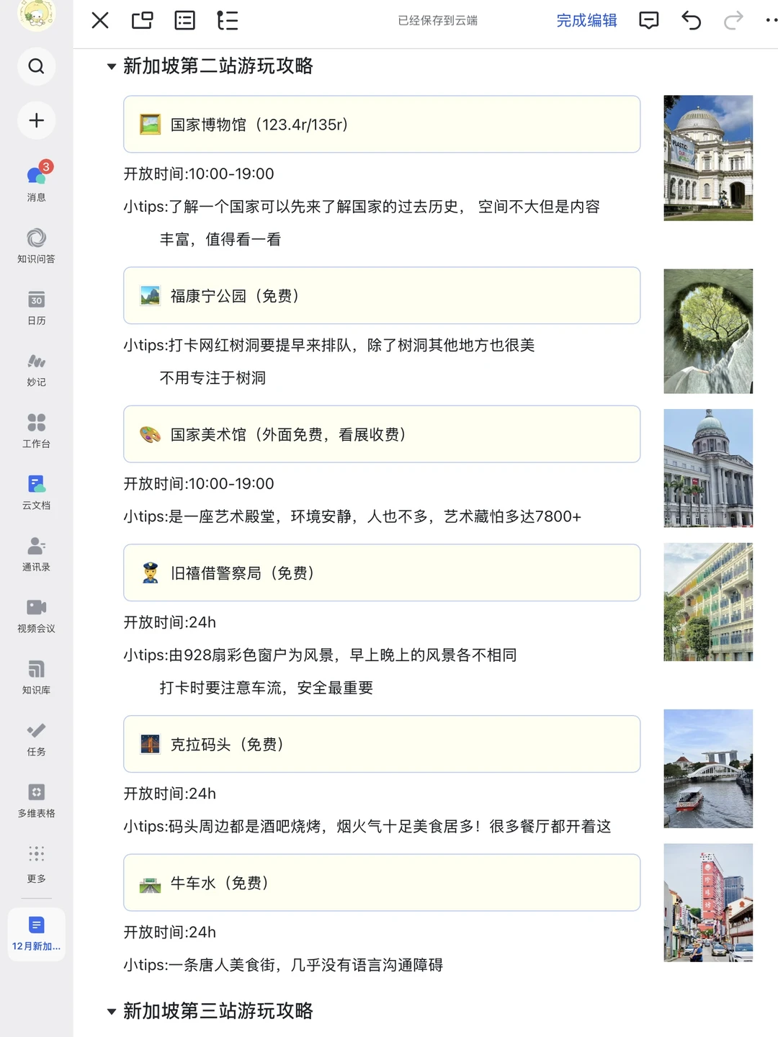Open 多维表格 base in the sidebar
778x1037 pixels.
(x=36, y=800)
